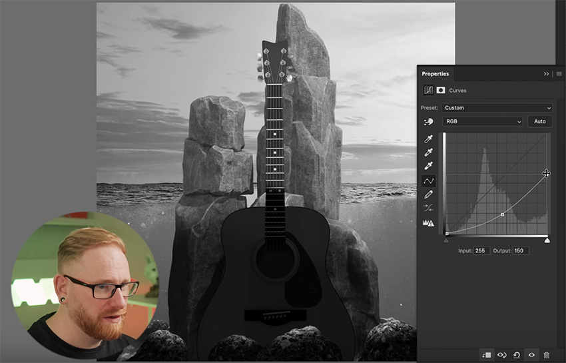Click the Curves adjustment icon in Properties

[x=428, y=91]
